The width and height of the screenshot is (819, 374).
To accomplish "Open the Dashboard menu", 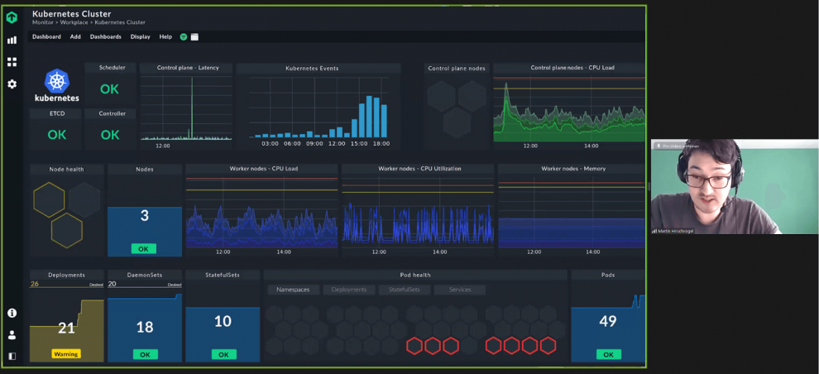I will (46, 37).
